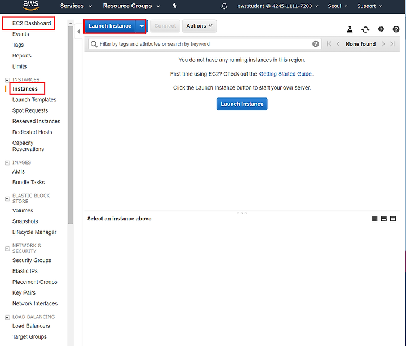406x346 pixels.
Task: Click the sidebar scroll up arrow
Action: 70,23
